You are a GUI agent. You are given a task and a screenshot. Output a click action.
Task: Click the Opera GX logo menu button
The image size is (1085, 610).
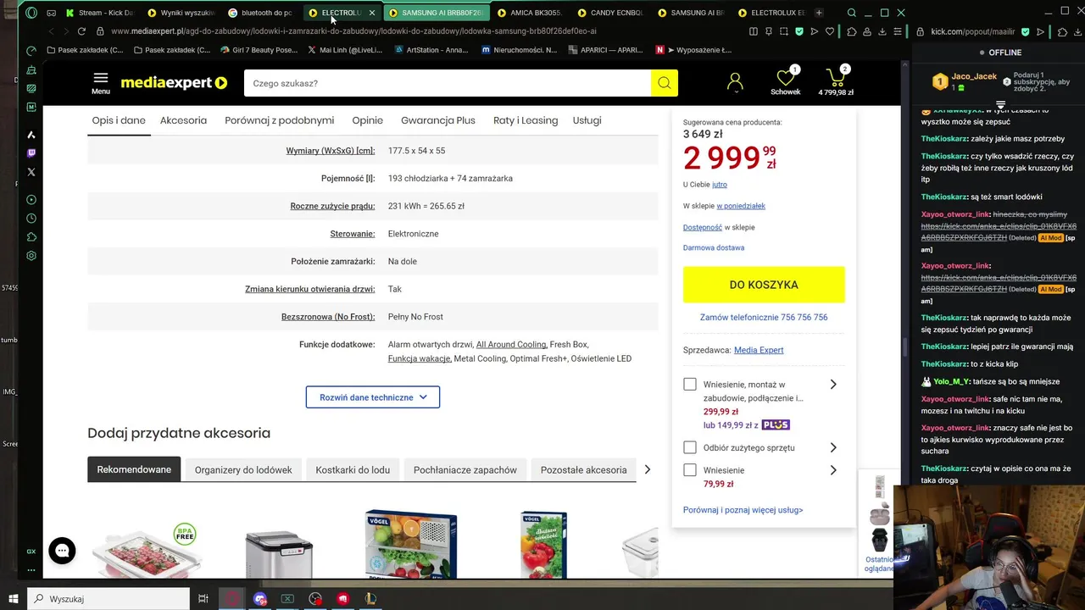pos(31,13)
